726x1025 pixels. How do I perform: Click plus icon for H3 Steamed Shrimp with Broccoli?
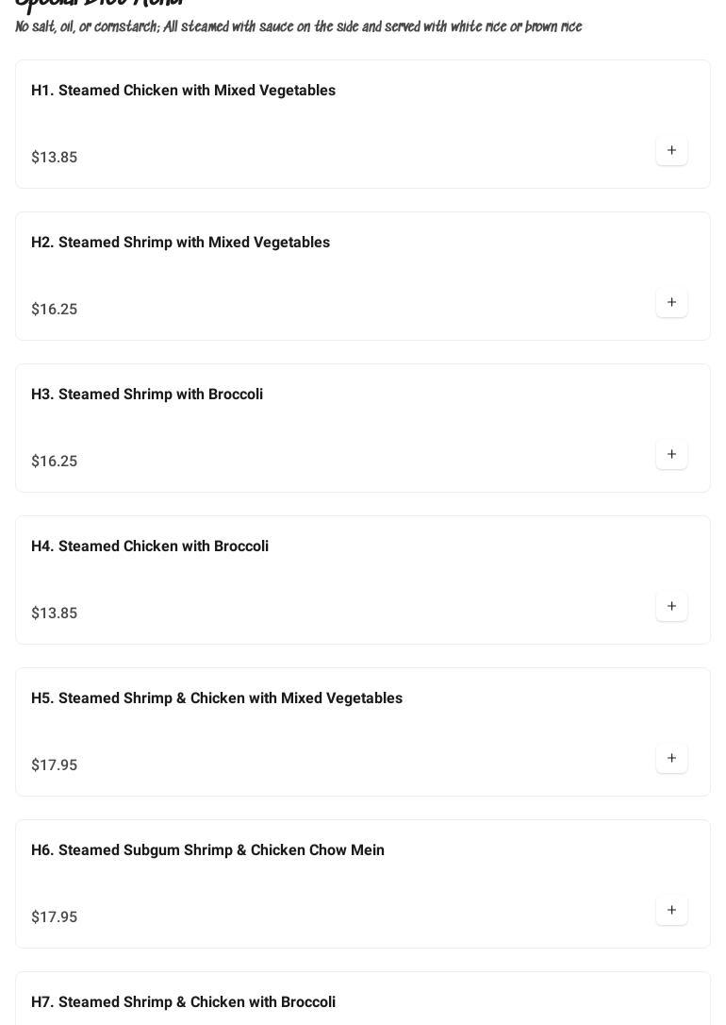pos(671,455)
